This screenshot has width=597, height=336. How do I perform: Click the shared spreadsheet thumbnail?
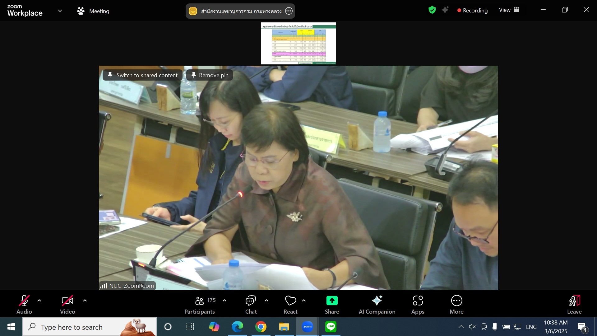tap(298, 44)
